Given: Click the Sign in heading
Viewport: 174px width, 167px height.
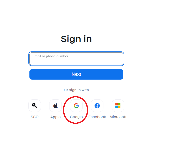Looking at the screenshot, I should (76, 39).
